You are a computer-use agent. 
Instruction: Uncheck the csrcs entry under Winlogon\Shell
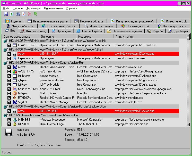9,54
